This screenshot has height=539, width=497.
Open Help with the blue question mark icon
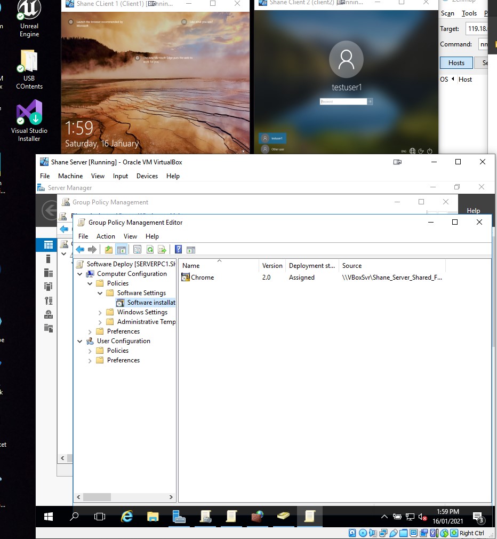click(178, 250)
